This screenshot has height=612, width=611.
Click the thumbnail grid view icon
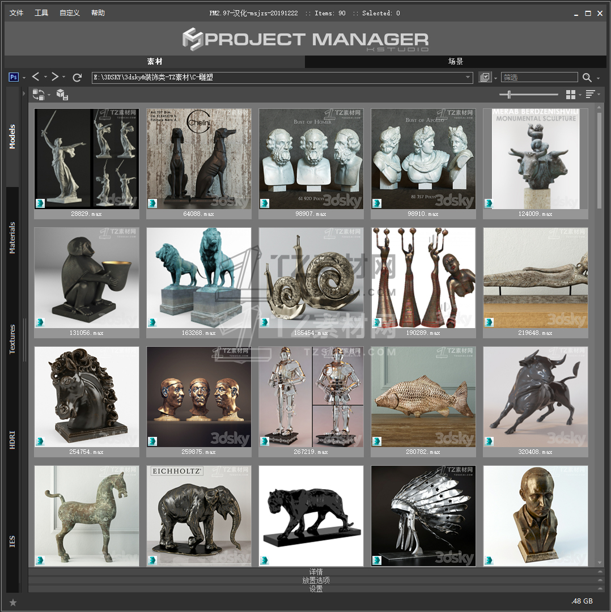[571, 95]
